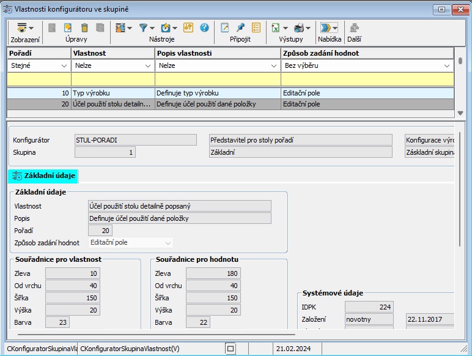Screen dimensions: 472x356
Task: Expand the Vlastnost 'Nelze' filter dropdown
Action: tap(147, 65)
